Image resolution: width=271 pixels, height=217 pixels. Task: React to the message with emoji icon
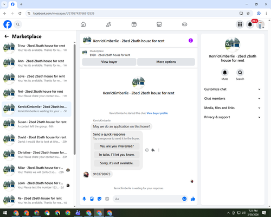[x=147, y=150]
